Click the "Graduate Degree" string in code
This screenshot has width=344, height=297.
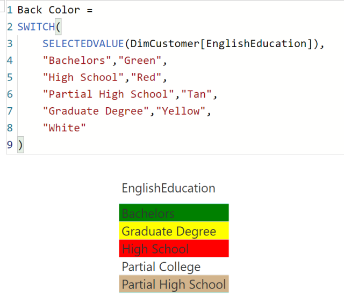tap(96, 111)
